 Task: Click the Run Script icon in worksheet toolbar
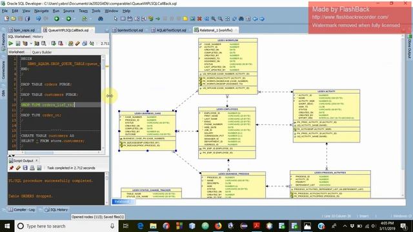click(x=18, y=43)
